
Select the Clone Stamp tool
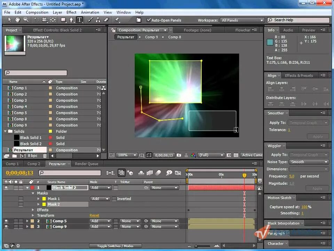(x=98, y=20)
